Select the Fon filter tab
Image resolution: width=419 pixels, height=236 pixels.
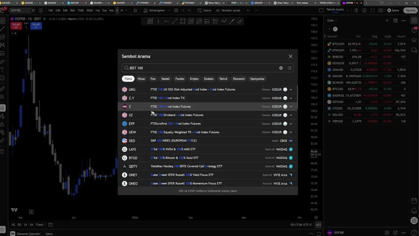[x=153, y=79]
